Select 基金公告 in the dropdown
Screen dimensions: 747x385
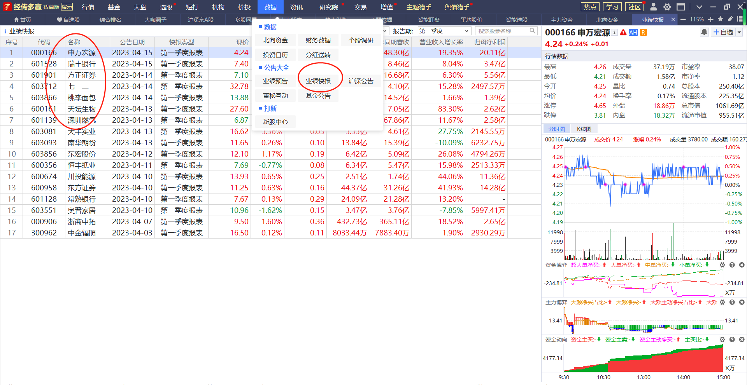pos(318,96)
